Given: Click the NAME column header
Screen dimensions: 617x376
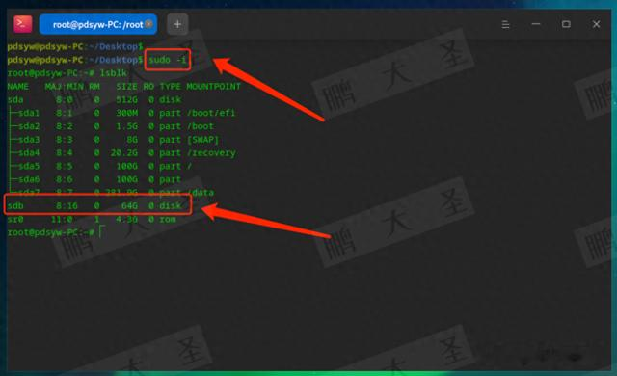Looking at the screenshot, I should coord(18,87).
